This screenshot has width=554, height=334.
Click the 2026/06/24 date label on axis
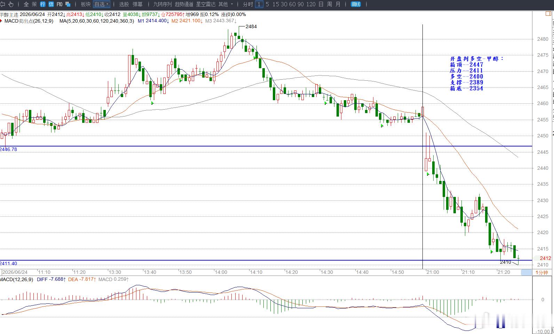(x=15, y=272)
